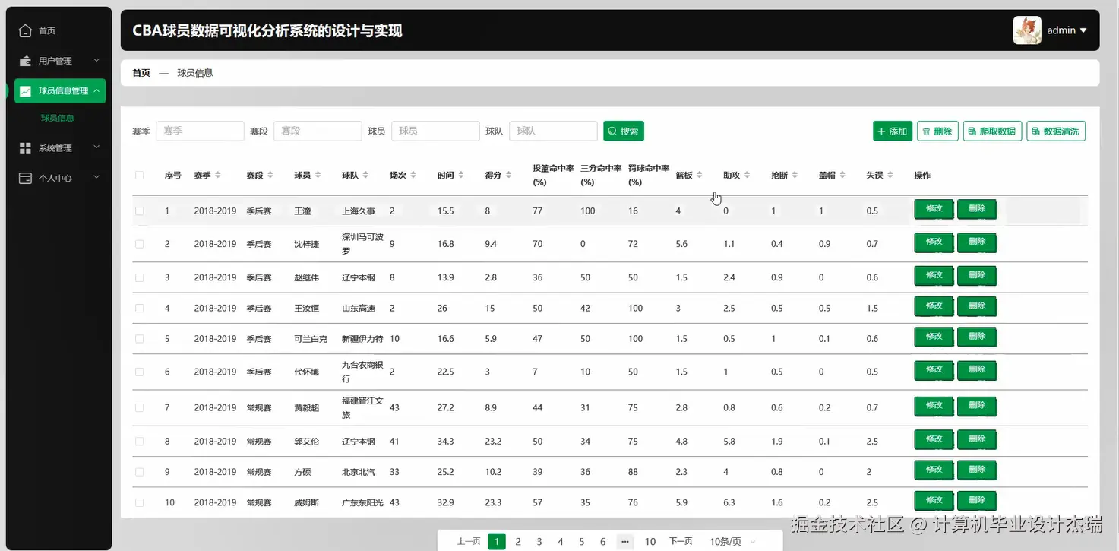Sort by the 时间 column arrows

pos(461,175)
